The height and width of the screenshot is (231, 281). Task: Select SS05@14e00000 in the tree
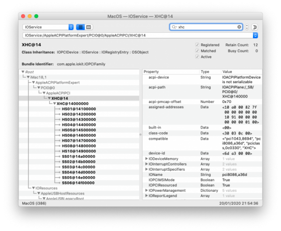pos(79,178)
